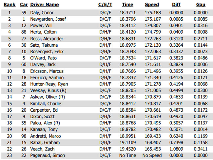This screenshot has height=160, width=213.
Task: Select Pagenaud, Simon's No Time cell
Action: [127, 155]
